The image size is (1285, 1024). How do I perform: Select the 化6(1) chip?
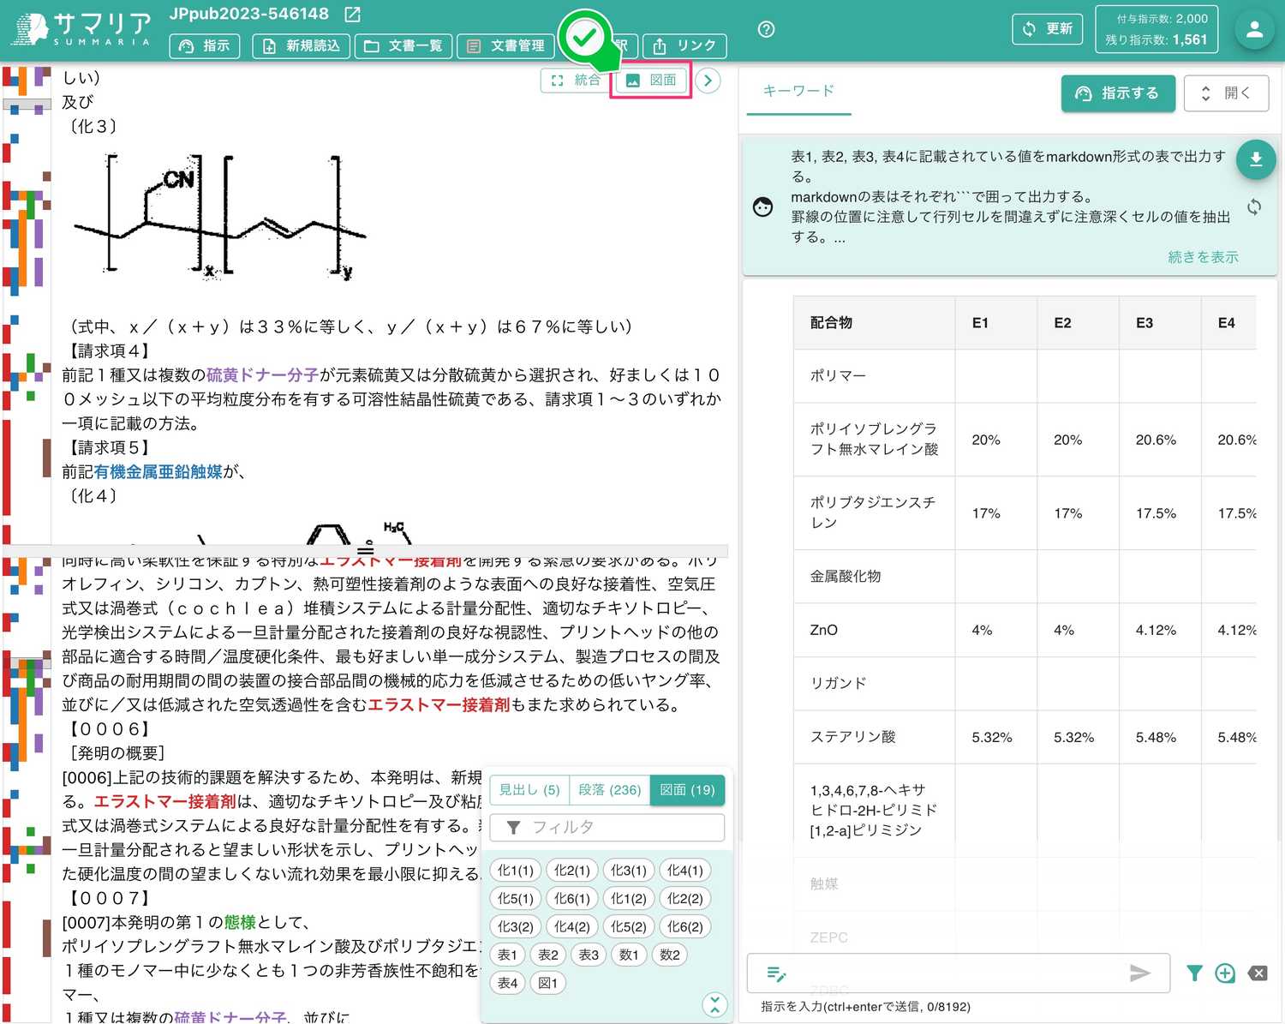[572, 899]
